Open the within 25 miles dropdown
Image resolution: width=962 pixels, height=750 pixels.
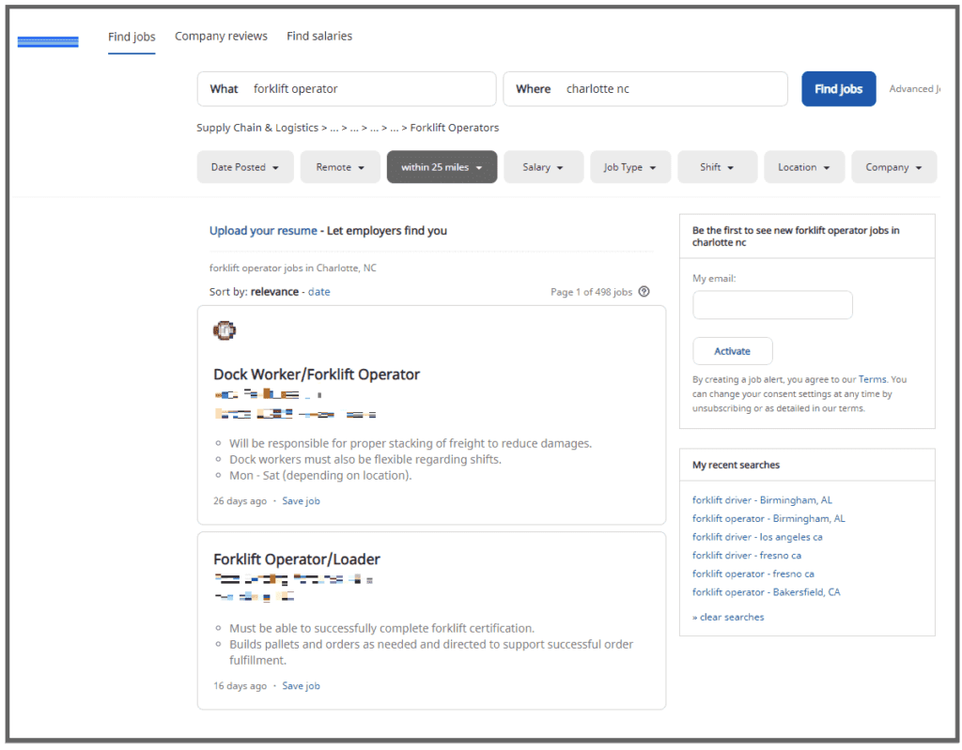pyautogui.click(x=442, y=167)
